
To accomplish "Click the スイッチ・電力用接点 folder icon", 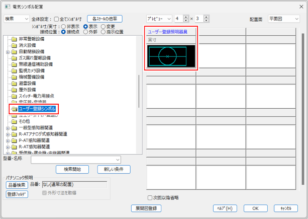I will click(x=14, y=95).
